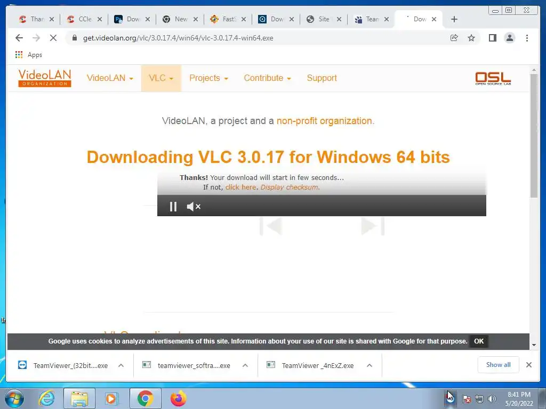Click the address bar URL
The width and height of the screenshot is (546, 409).
click(178, 38)
